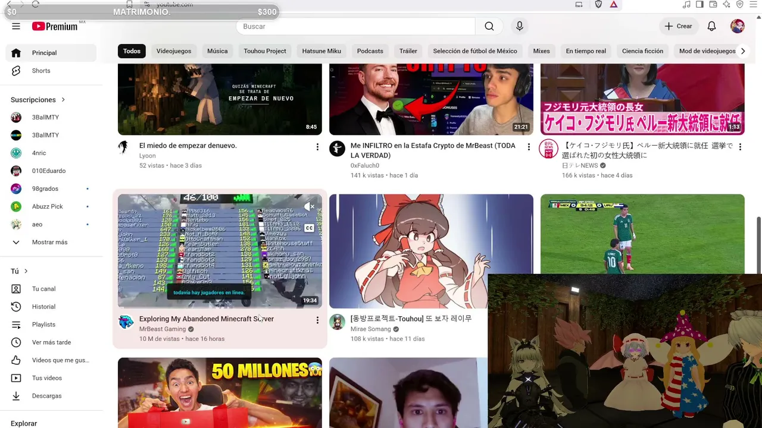Screen dimensions: 762x428
Task: Expand the Tú section arrow
Action: tap(26, 271)
